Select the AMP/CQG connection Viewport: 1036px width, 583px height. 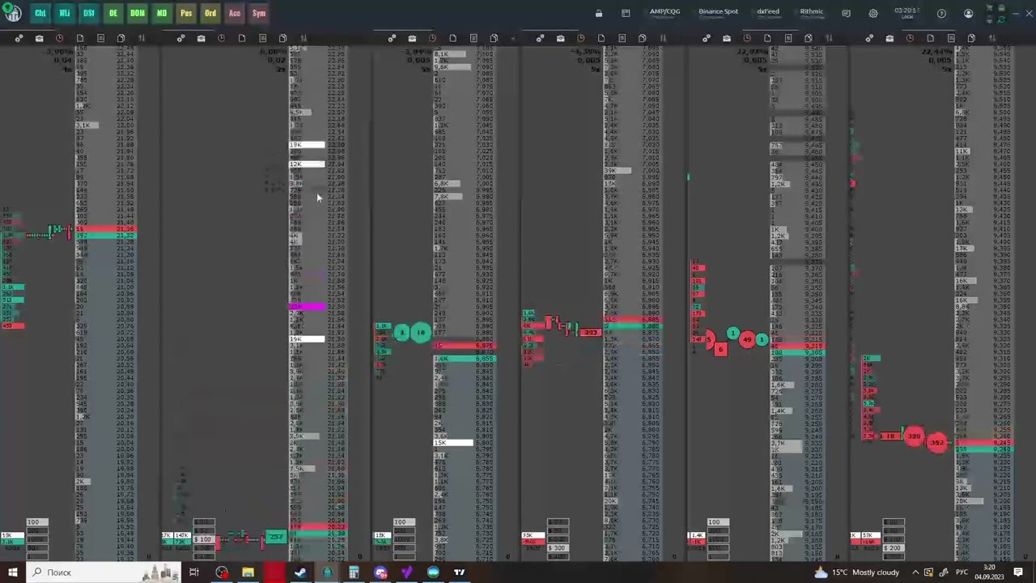pyautogui.click(x=664, y=13)
